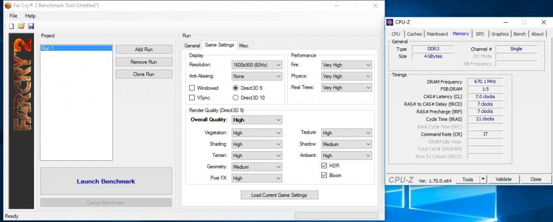This screenshot has width=553, height=222.
Task: Click the New project toolbar icon
Action: click(x=12, y=26)
